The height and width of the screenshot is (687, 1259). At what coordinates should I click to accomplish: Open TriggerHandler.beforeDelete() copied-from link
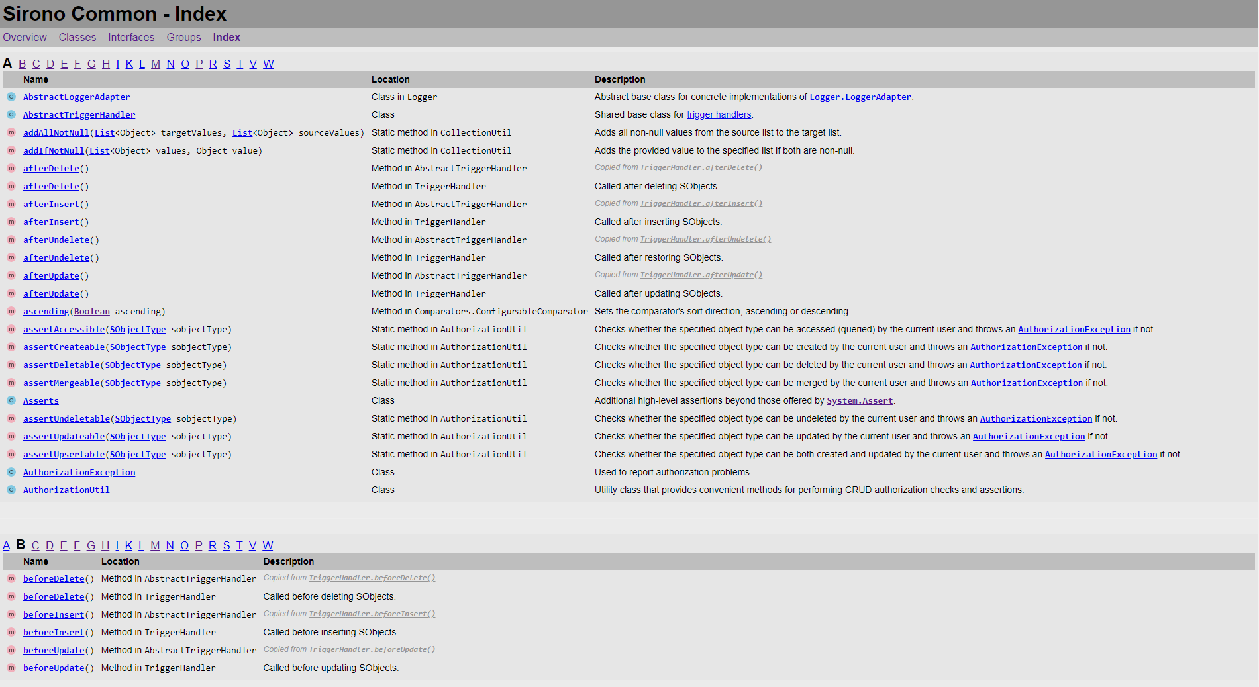[x=372, y=578]
